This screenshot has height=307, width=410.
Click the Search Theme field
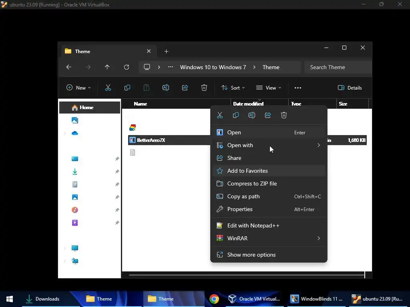click(338, 67)
